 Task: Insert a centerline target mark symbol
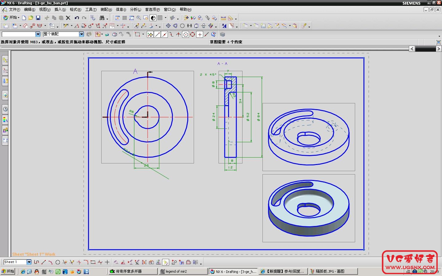point(168,26)
